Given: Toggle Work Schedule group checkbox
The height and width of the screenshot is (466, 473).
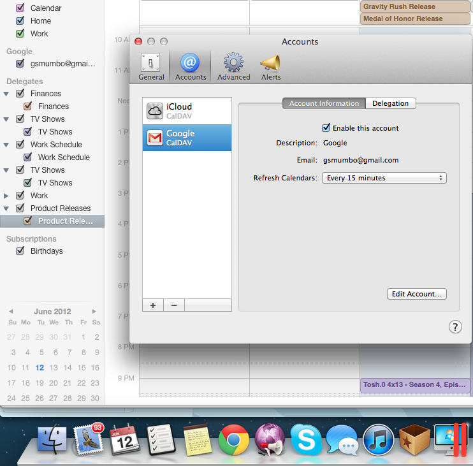Looking at the screenshot, I should point(20,145).
